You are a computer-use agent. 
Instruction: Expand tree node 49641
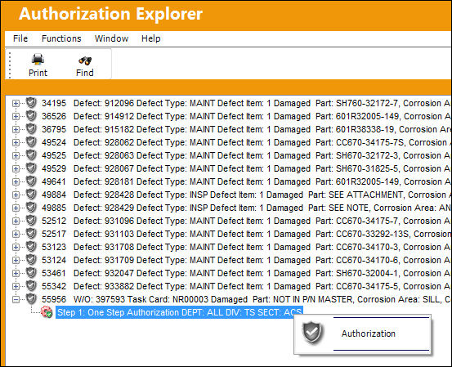[16, 182]
